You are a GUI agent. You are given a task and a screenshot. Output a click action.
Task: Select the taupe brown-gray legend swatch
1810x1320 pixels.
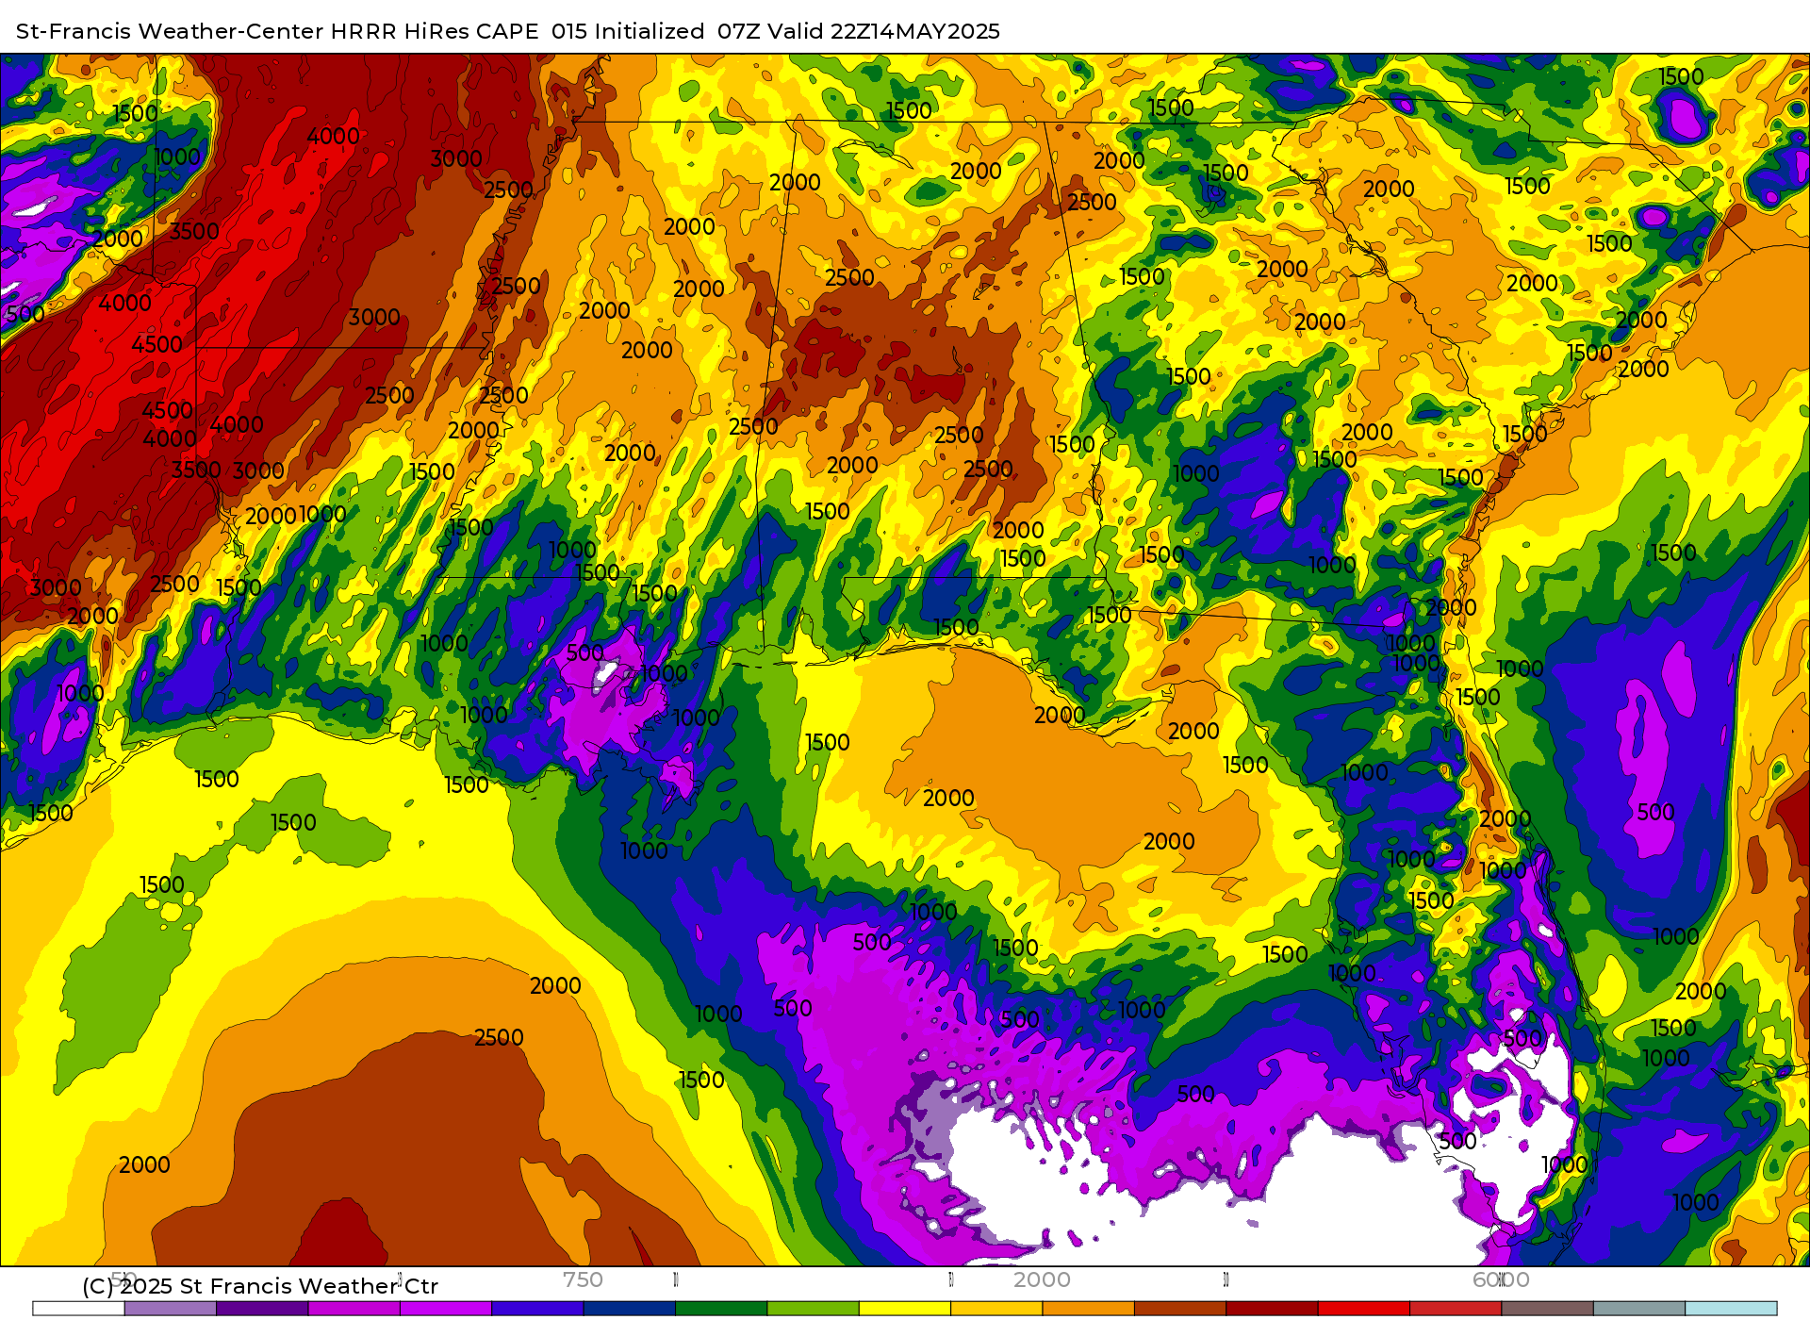click(x=1547, y=1309)
